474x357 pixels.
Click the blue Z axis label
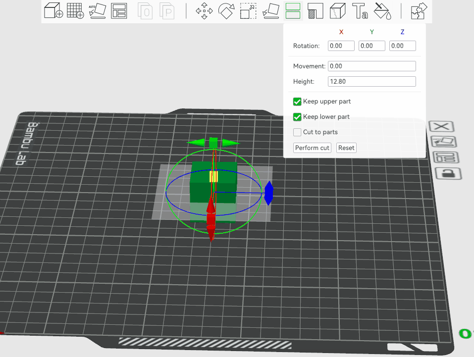pyautogui.click(x=402, y=32)
